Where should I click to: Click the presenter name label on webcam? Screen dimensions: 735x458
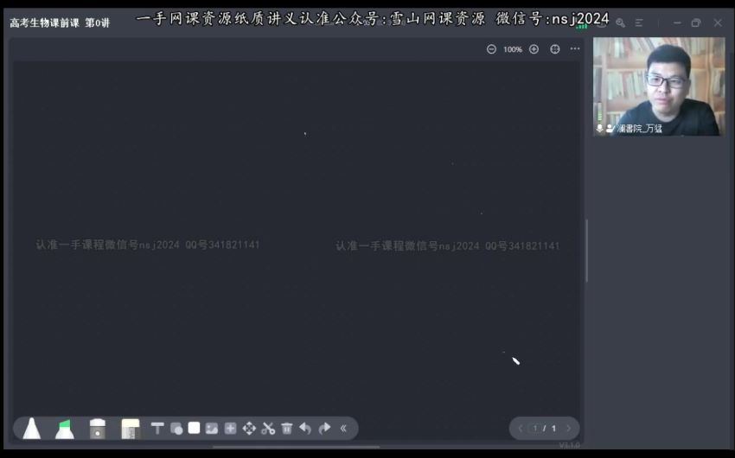tap(639, 128)
